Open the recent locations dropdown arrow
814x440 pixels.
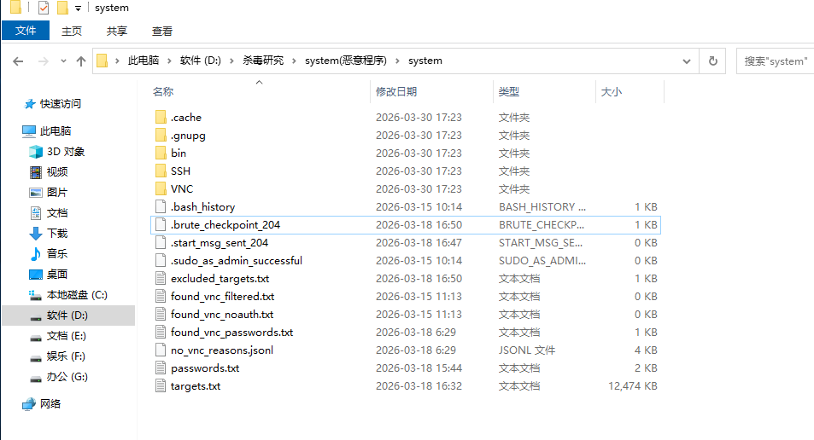click(x=62, y=61)
